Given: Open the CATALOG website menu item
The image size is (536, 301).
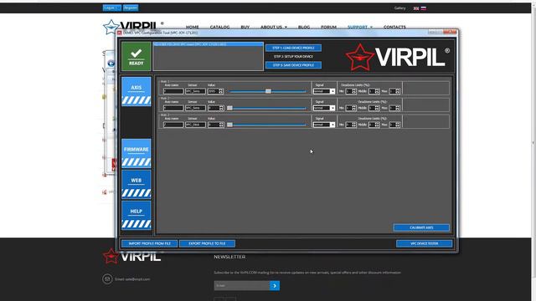Looking at the screenshot, I should point(219,27).
